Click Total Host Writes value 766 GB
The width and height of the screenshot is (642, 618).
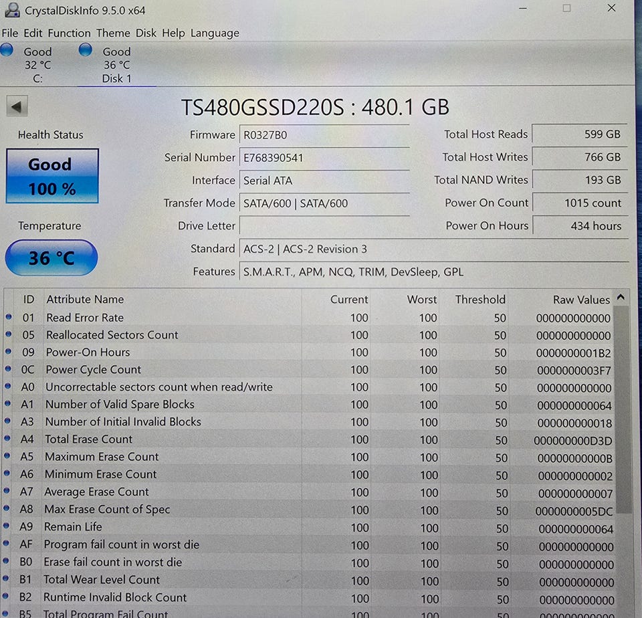click(x=580, y=157)
